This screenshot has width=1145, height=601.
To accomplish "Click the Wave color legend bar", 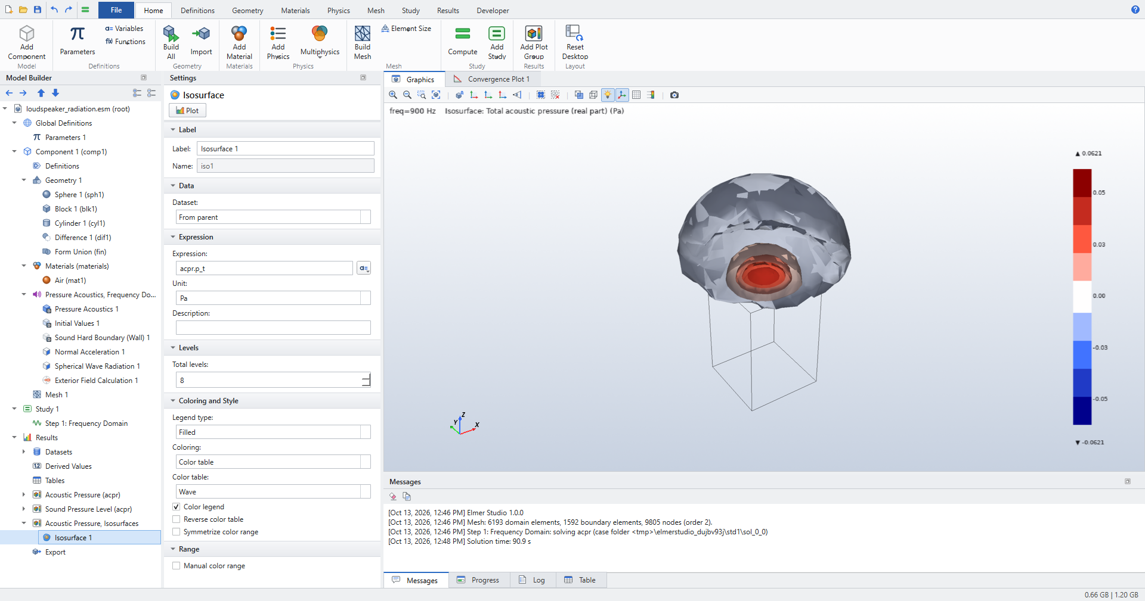I will point(1082,297).
